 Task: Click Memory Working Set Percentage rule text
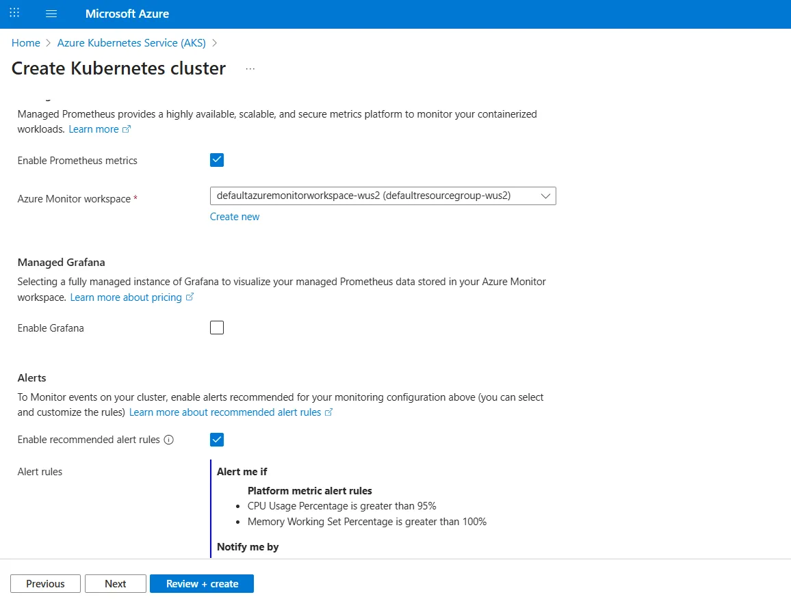[x=367, y=521]
